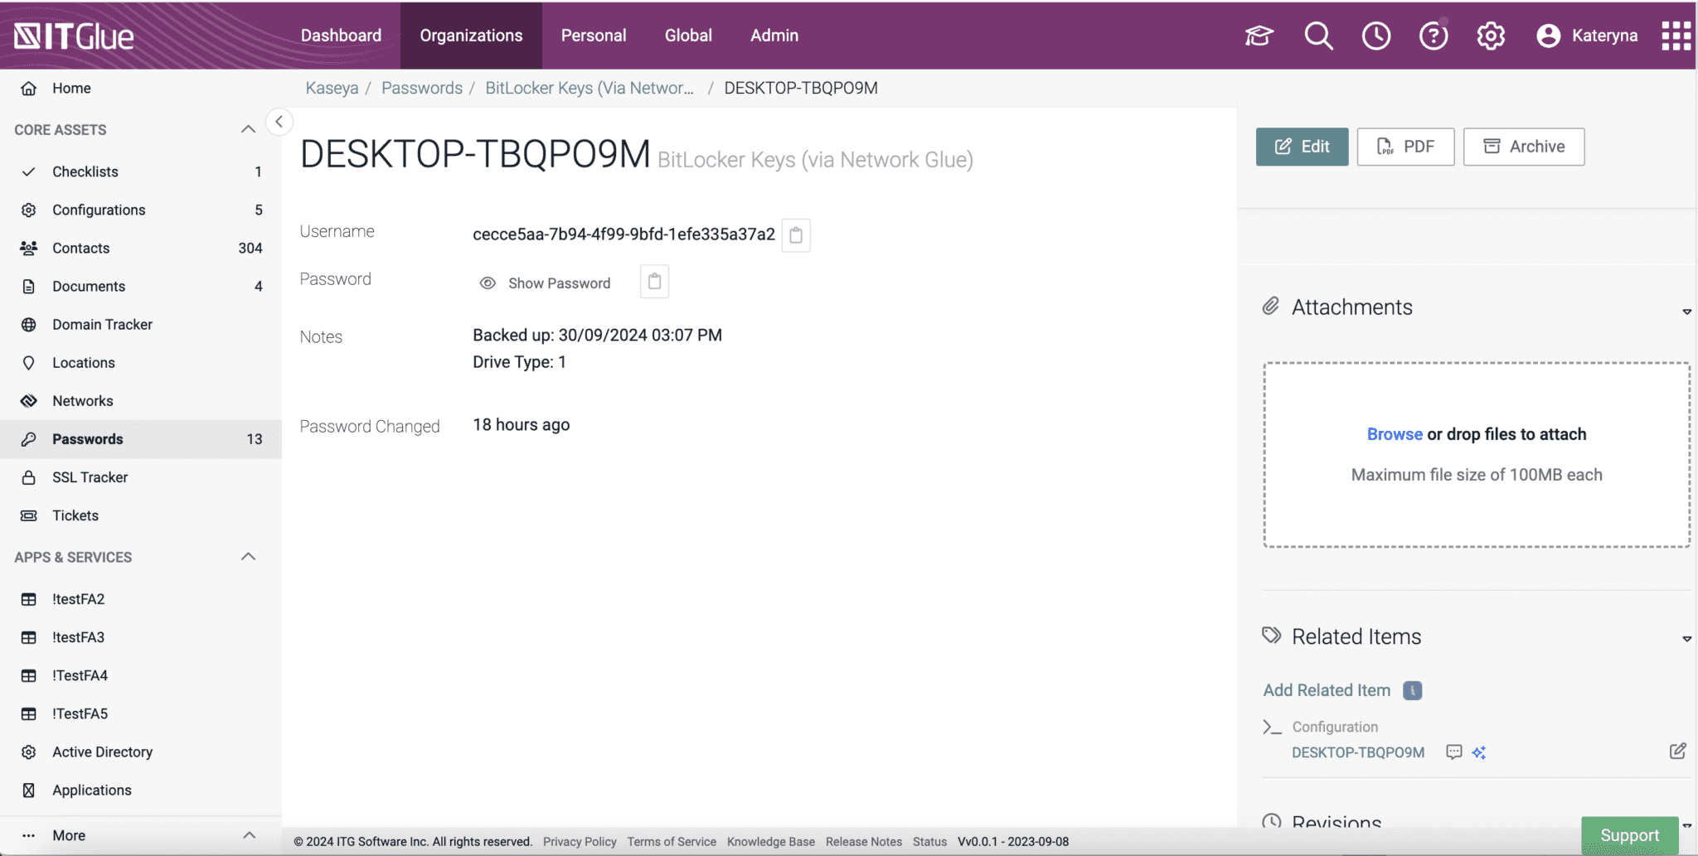The height and width of the screenshot is (856, 1698).
Task: Collapse the CORE ASSETS section
Action: click(247, 129)
